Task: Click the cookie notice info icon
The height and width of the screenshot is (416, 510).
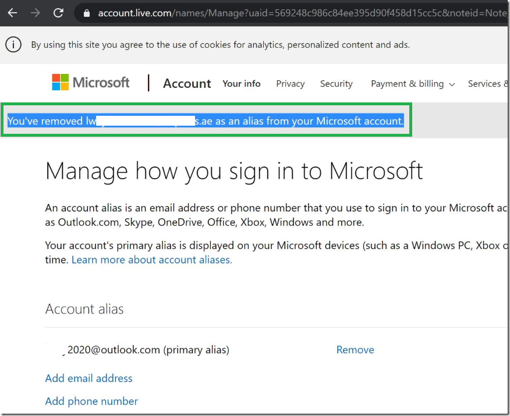Action: click(13, 45)
